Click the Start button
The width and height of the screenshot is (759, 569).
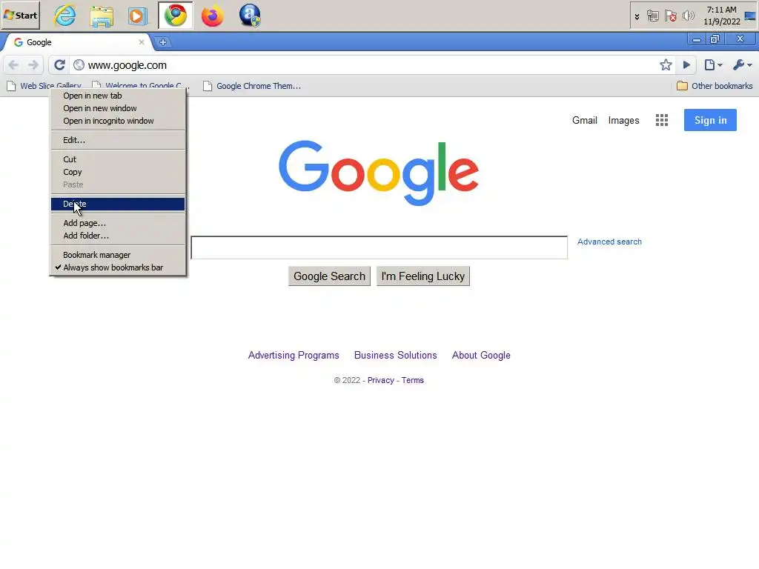pyautogui.click(x=21, y=16)
